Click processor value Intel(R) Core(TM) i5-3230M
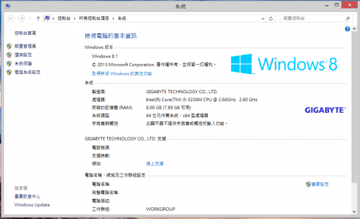The image size is (360, 219). pos(201,99)
